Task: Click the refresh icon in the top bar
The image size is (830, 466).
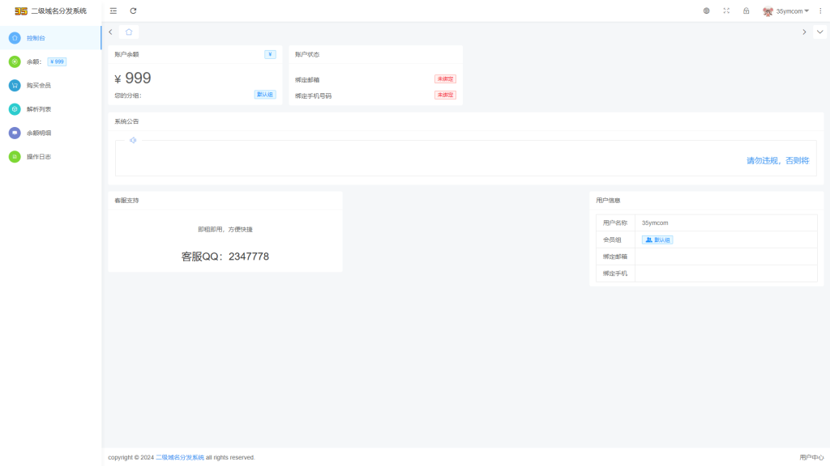Action: [133, 11]
